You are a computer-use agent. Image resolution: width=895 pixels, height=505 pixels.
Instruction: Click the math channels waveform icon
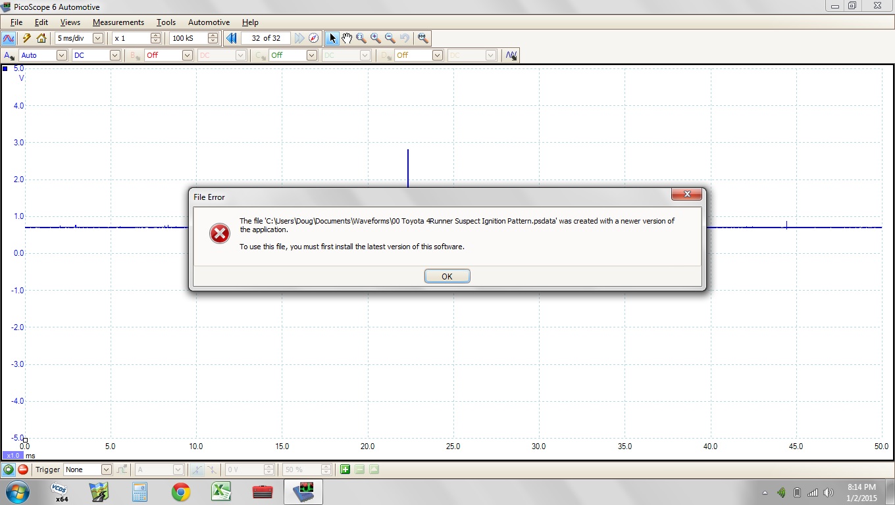click(511, 55)
